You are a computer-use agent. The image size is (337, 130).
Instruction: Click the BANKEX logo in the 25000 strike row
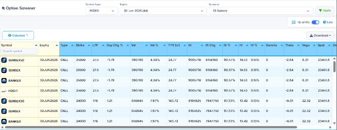click(x=4, y=81)
